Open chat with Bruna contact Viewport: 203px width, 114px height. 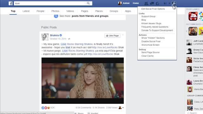(194, 51)
